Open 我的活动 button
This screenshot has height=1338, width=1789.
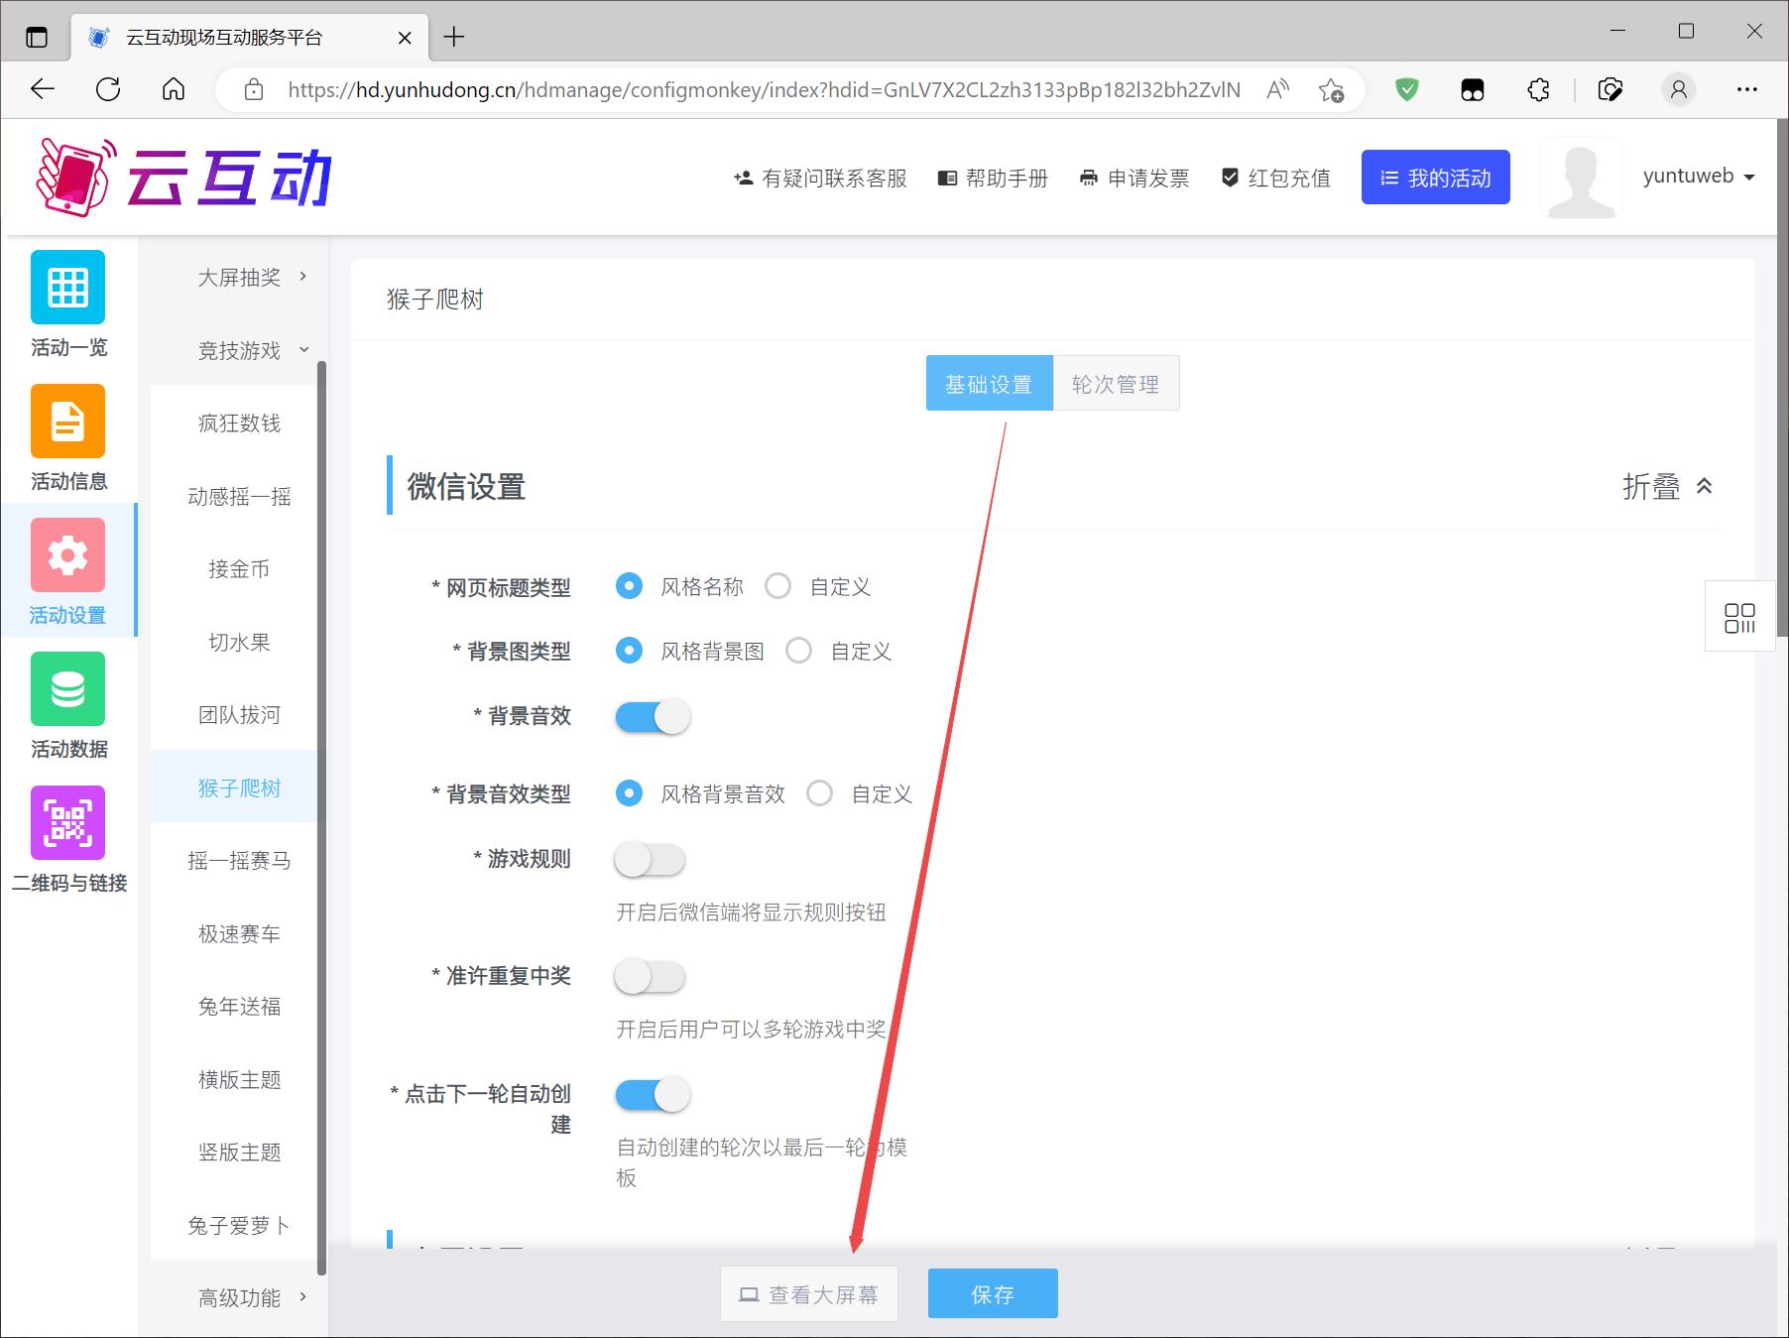coord(1435,178)
